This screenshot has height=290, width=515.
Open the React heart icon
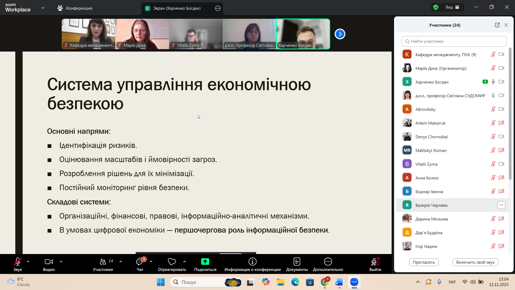[x=172, y=262]
